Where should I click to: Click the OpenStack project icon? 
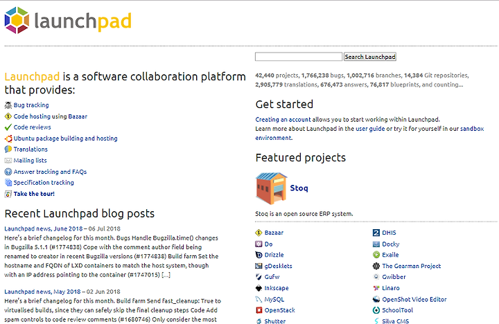pyautogui.click(x=259, y=310)
